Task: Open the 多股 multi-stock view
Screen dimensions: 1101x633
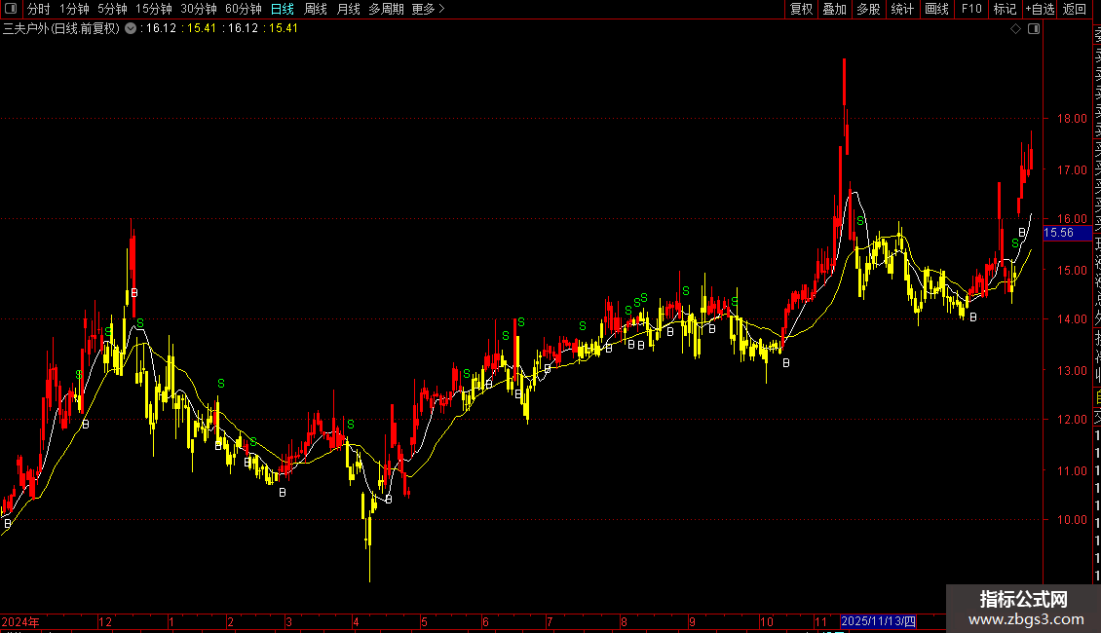Action: coord(868,9)
